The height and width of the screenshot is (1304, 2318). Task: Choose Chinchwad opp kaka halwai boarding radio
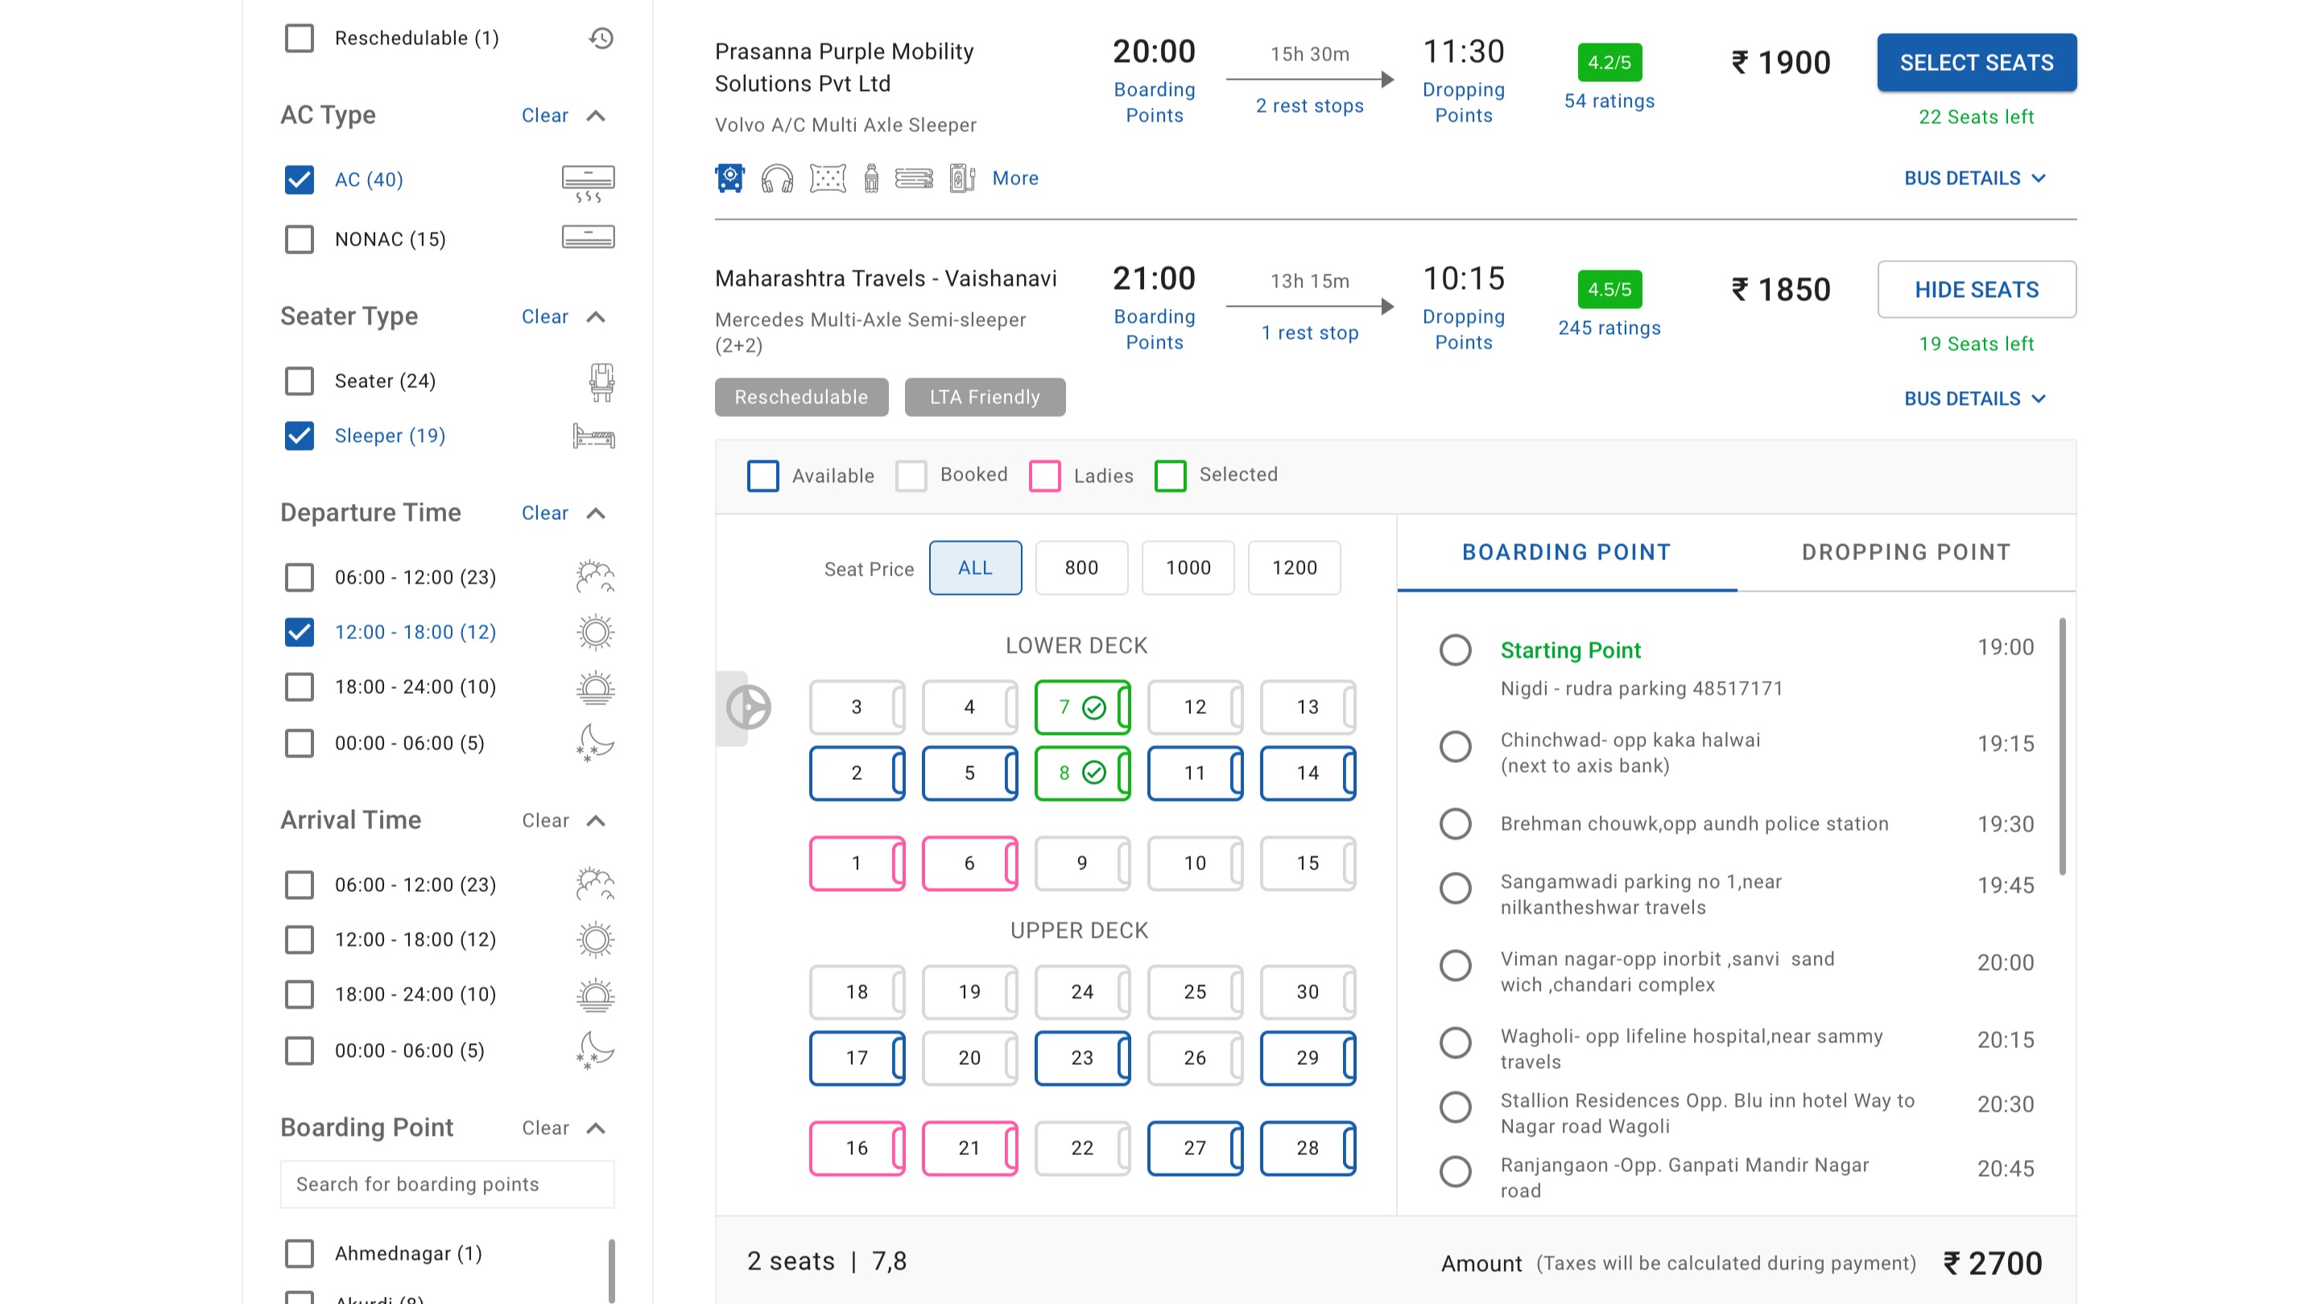[1455, 746]
